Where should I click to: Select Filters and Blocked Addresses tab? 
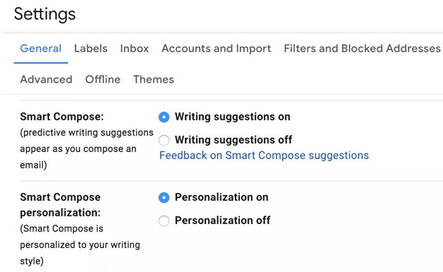click(x=362, y=49)
